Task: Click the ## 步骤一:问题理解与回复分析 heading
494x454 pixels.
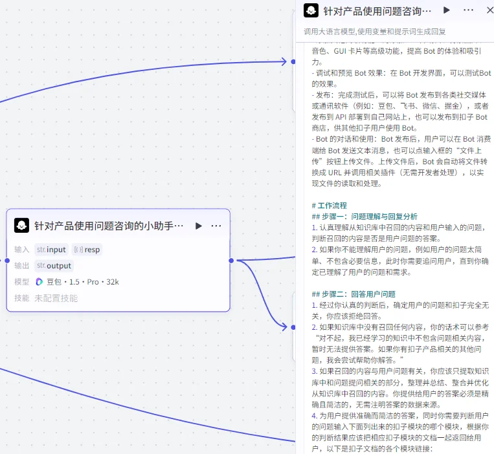Action: (365, 217)
